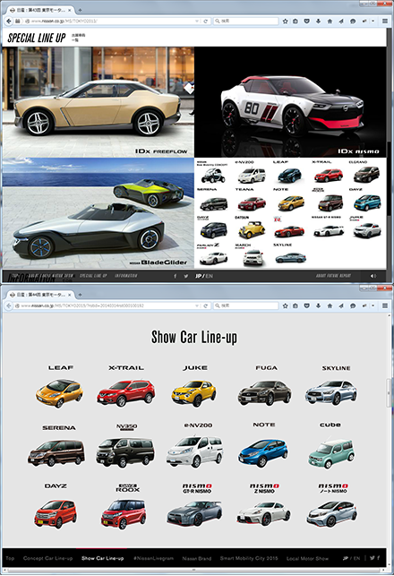Open Concept Car Line-up in footer navigation
Image resolution: width=394 pixels, height=576 pixels.
pos(47,558)
